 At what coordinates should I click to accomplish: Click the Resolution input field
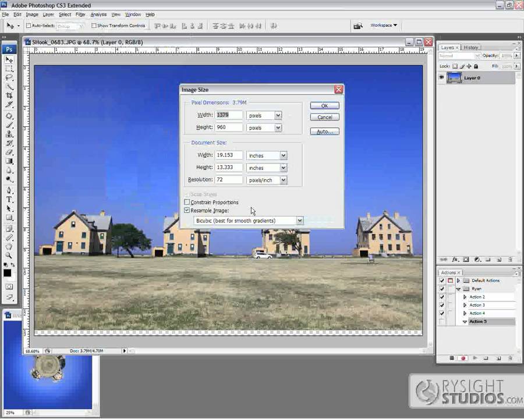point(229,180)
